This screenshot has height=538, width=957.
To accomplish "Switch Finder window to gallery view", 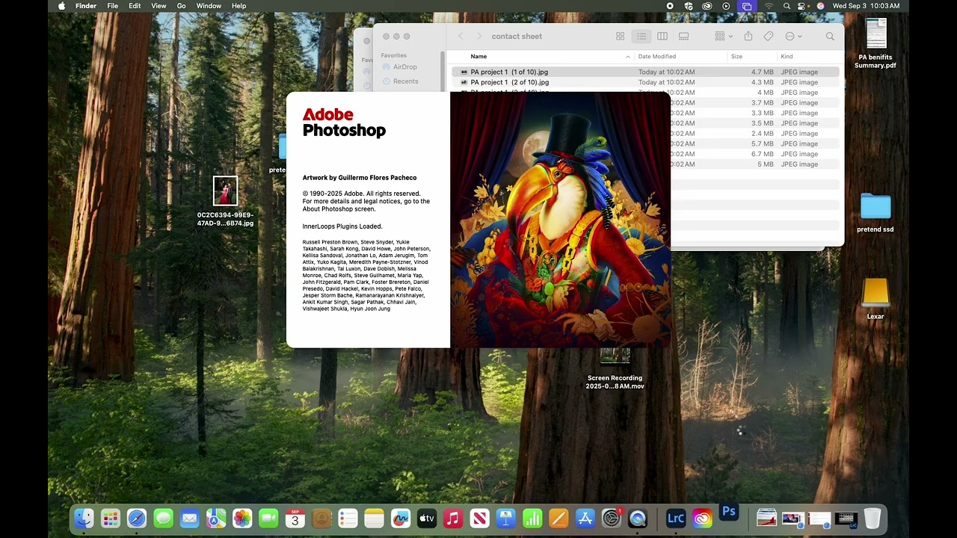I will [683, 37].
